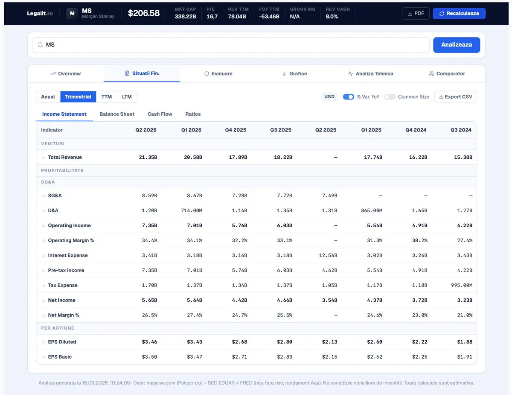The width and height of the screenshot is (512, 395).
Task: Disable the % Var. YoY switch
Action: 349,97
